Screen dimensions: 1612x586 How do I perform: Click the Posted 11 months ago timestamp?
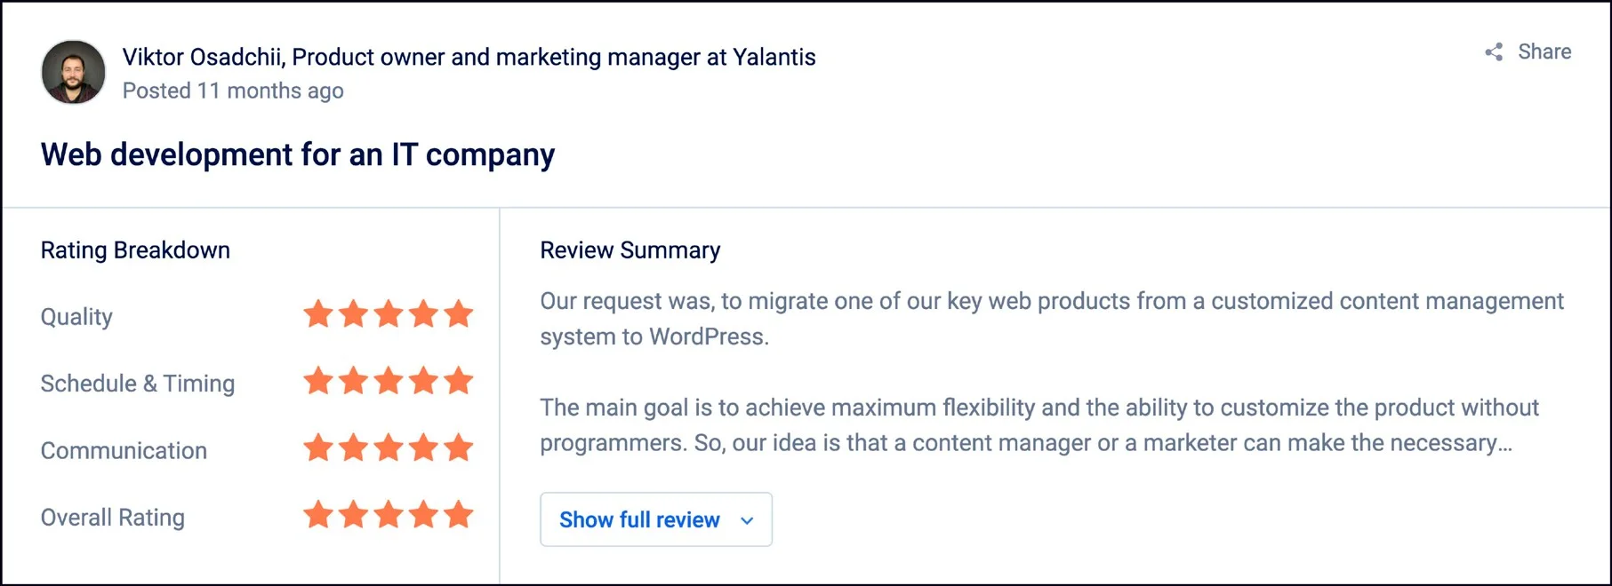233,90
